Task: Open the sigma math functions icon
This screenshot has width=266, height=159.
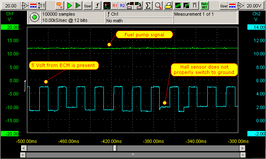Action: 148,6
